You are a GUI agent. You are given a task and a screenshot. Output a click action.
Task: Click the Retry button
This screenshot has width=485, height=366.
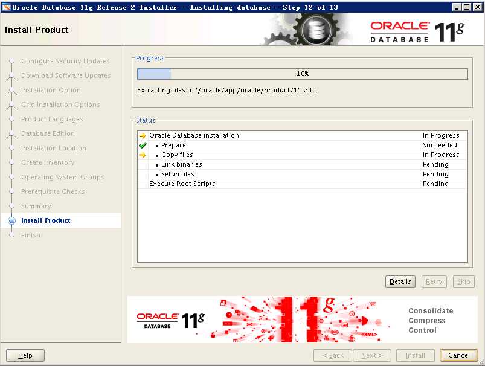pyautogui.click(x=434, y=281)
